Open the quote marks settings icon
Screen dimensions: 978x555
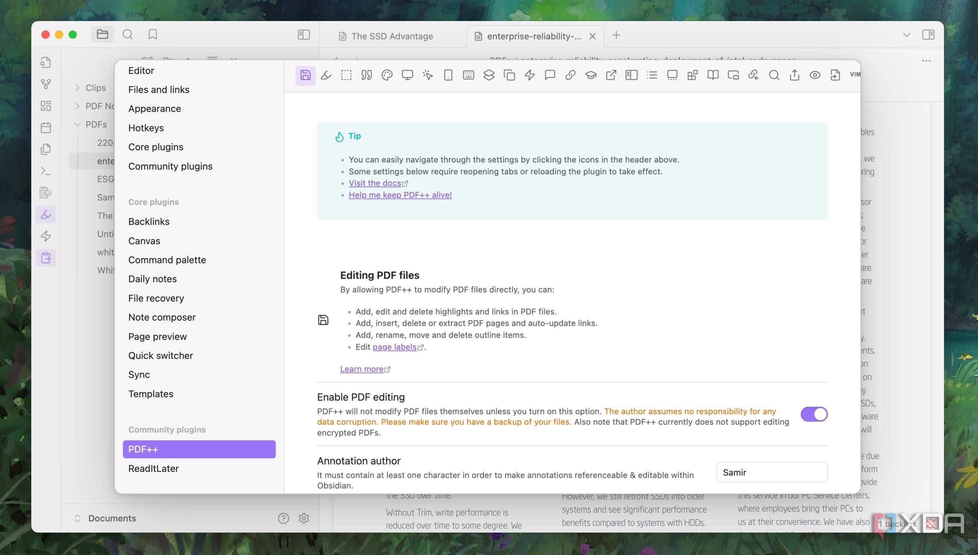coord(367,75)
